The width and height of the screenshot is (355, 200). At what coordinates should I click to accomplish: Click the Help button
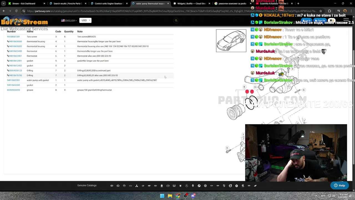pyautogui.click(x=339, y=186)
